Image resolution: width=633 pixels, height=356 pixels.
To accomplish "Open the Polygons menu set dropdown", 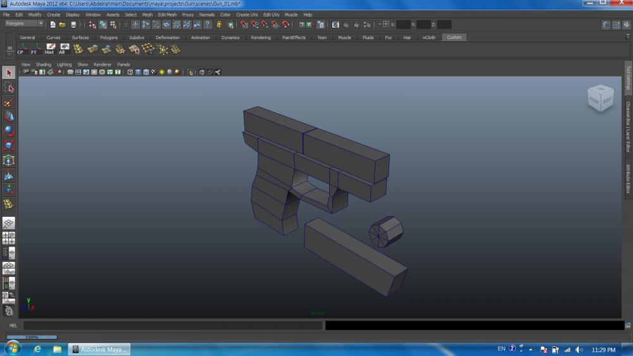I will point(24,24).
